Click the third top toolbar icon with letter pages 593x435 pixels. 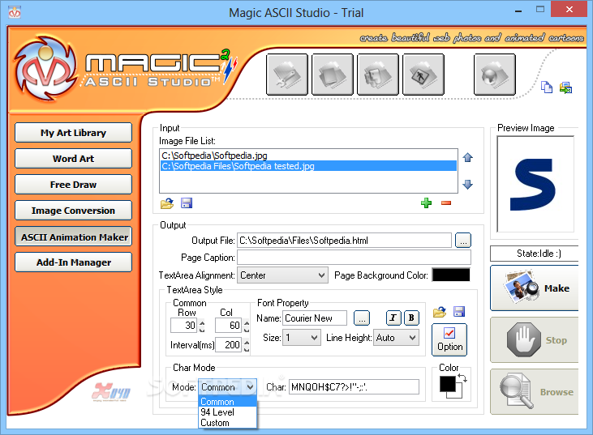pyautogui.click(x=378, y=74)
